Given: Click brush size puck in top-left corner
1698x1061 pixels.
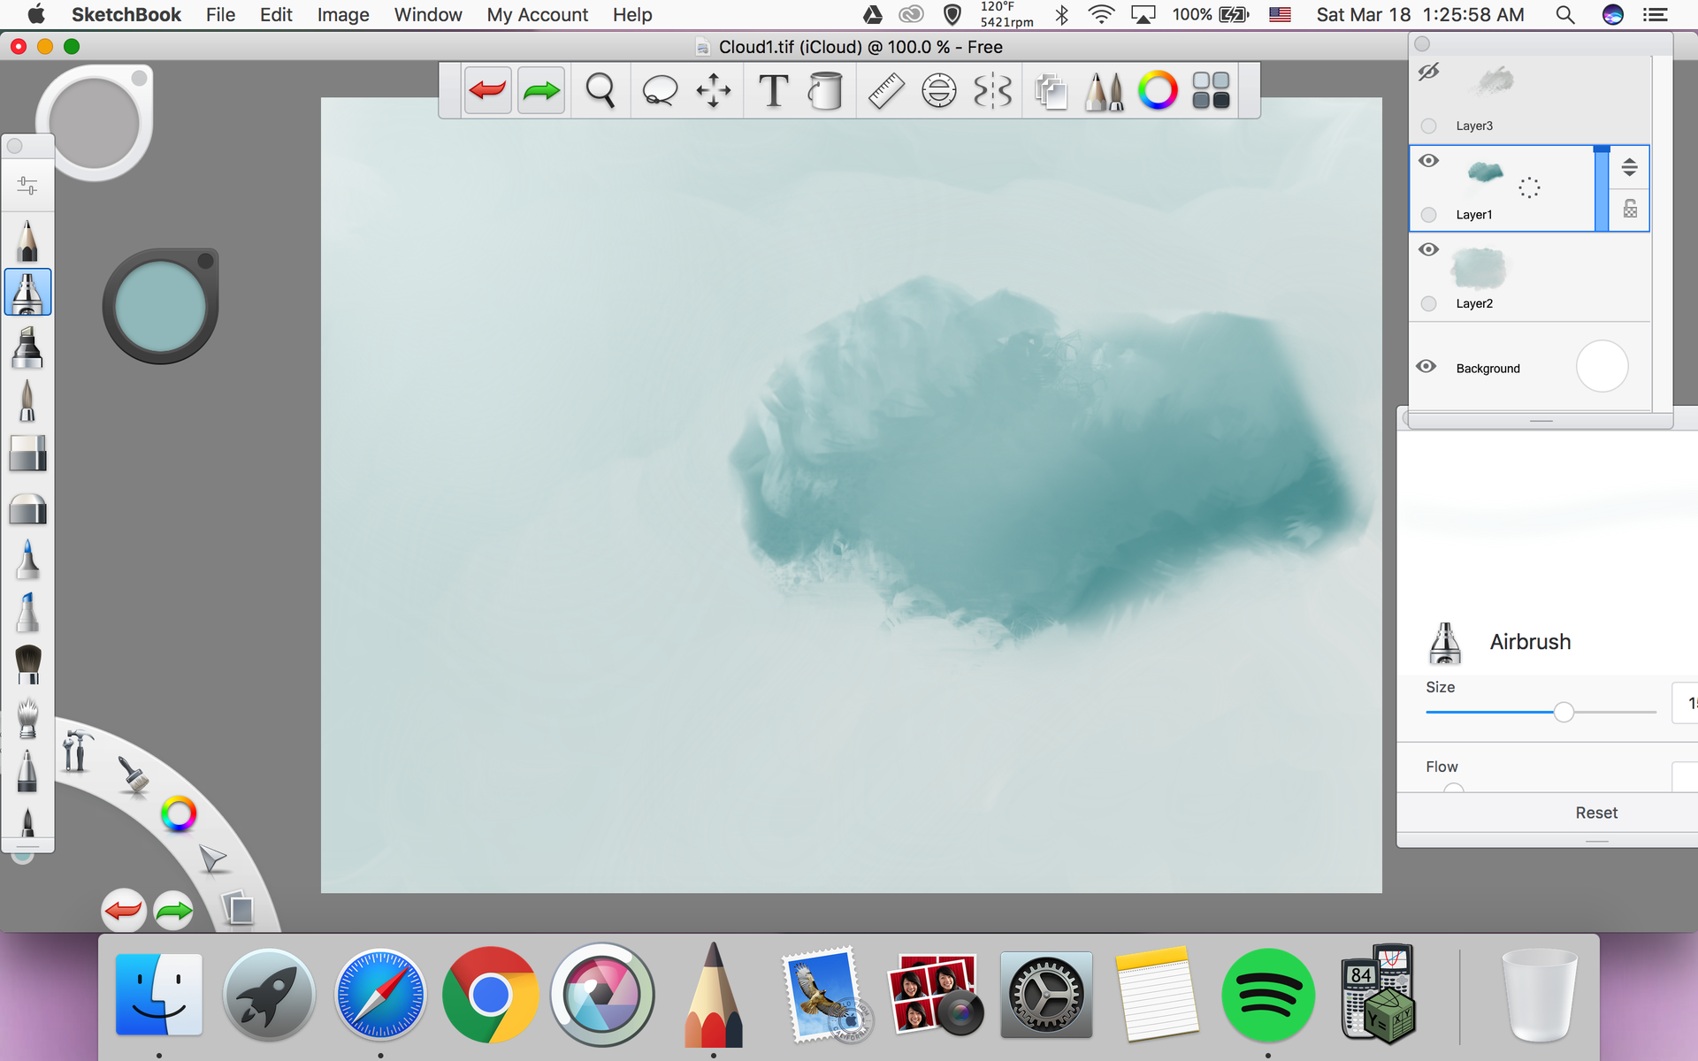Looking at the screenshot, I should tap(95, 123).
